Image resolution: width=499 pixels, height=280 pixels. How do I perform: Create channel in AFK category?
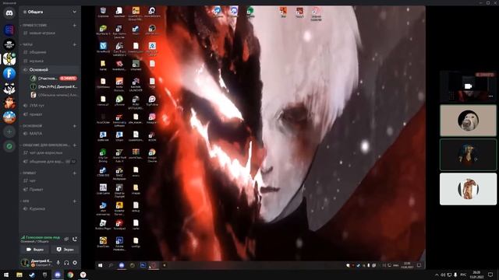(75, 201)
